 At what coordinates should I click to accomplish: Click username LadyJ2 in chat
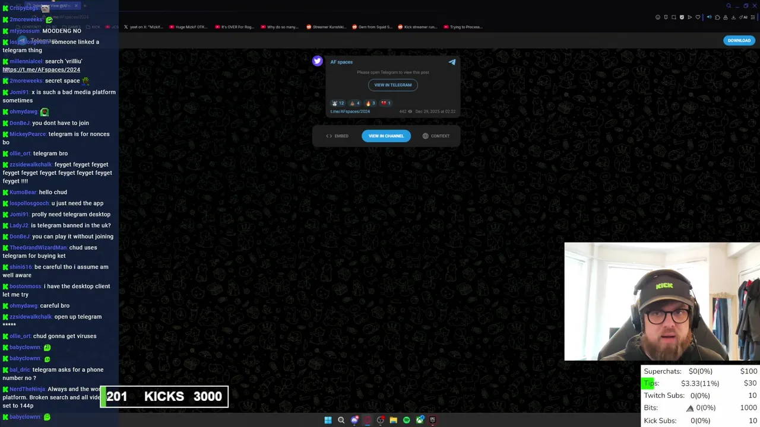[x=19, y=225]
